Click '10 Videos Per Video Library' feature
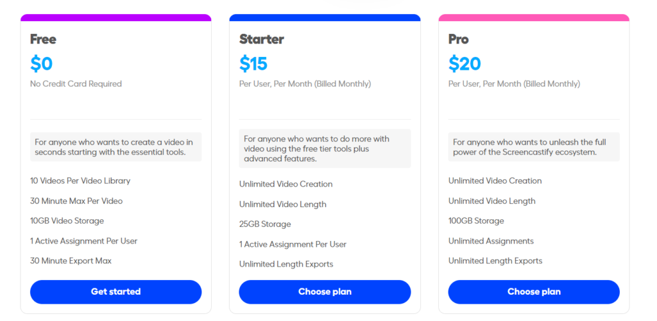Screen dimensions: 657x321 click(80, 181)
